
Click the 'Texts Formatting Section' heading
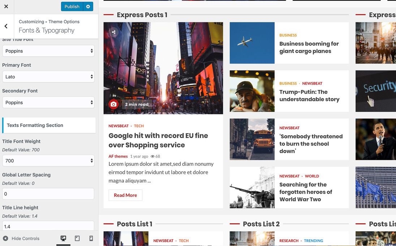[x=35, y=125]
